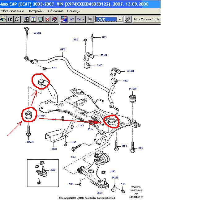The width and height of the screenshot is (198, 205).
Task: Select ball joint label 3050
Action: [x=53, y=170]
